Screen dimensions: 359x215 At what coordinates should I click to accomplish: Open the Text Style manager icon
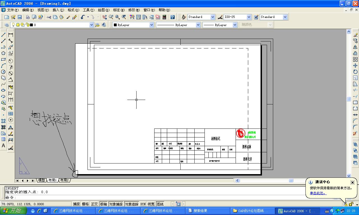coord(184,17)
